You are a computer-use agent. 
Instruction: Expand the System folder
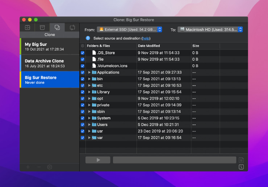89,118
